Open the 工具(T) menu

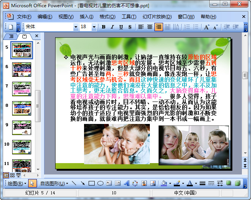[x=129, y=17]
